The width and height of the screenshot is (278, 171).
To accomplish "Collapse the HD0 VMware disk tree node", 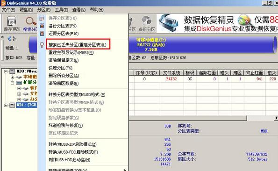I will pos(6,71).
